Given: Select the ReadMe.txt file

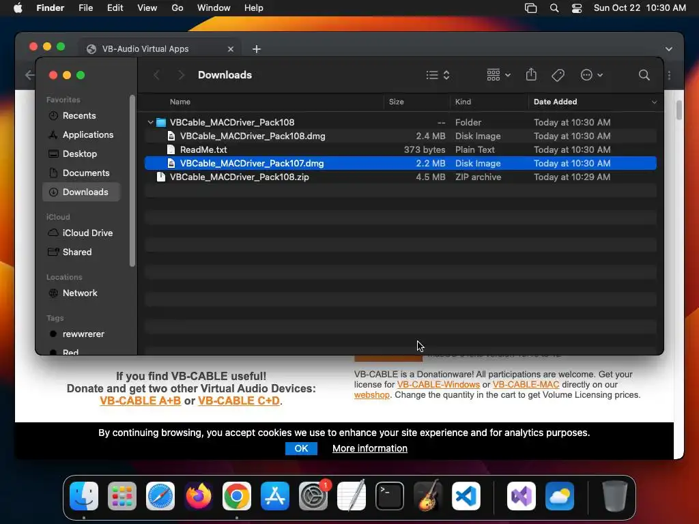Looking at the screenshot, I should click(x=400, y=149).
